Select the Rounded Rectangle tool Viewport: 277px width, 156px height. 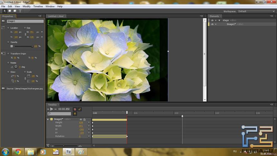click(x=15, y=11)
